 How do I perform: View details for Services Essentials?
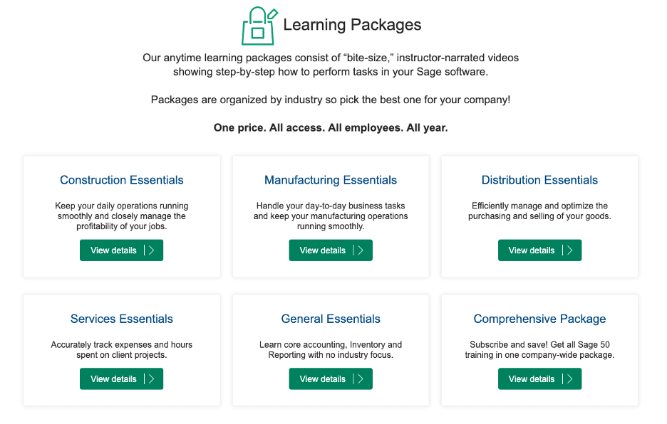point(121,379)
